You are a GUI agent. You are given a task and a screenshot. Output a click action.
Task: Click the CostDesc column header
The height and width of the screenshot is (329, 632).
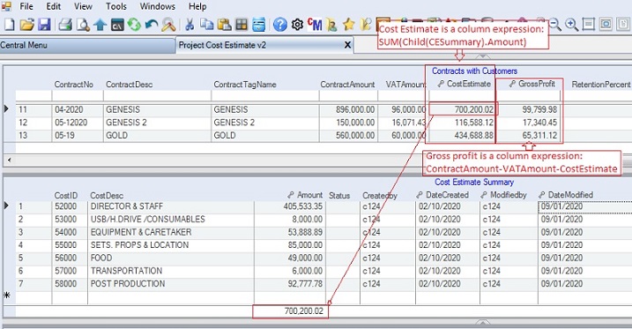[107, 196]
